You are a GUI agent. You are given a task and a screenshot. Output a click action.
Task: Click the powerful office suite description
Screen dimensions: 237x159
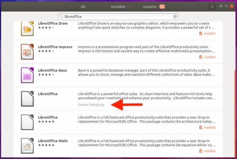[147, 96]
